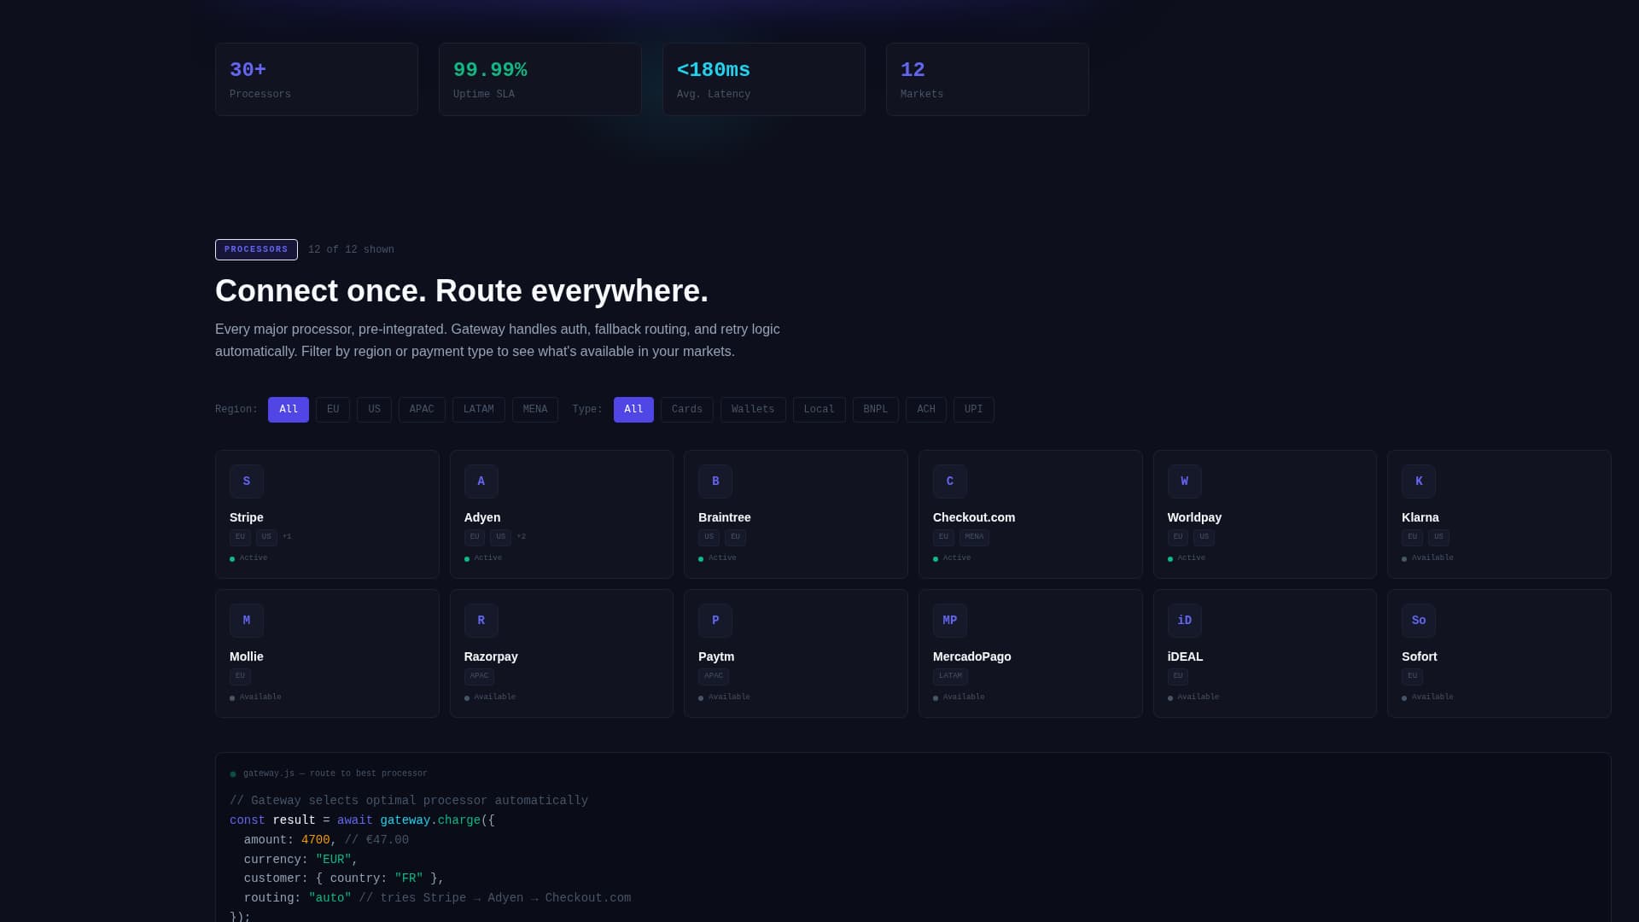Open the Paytm processor name
Viewport: 1639px width, 922px height.
[715, 656]
